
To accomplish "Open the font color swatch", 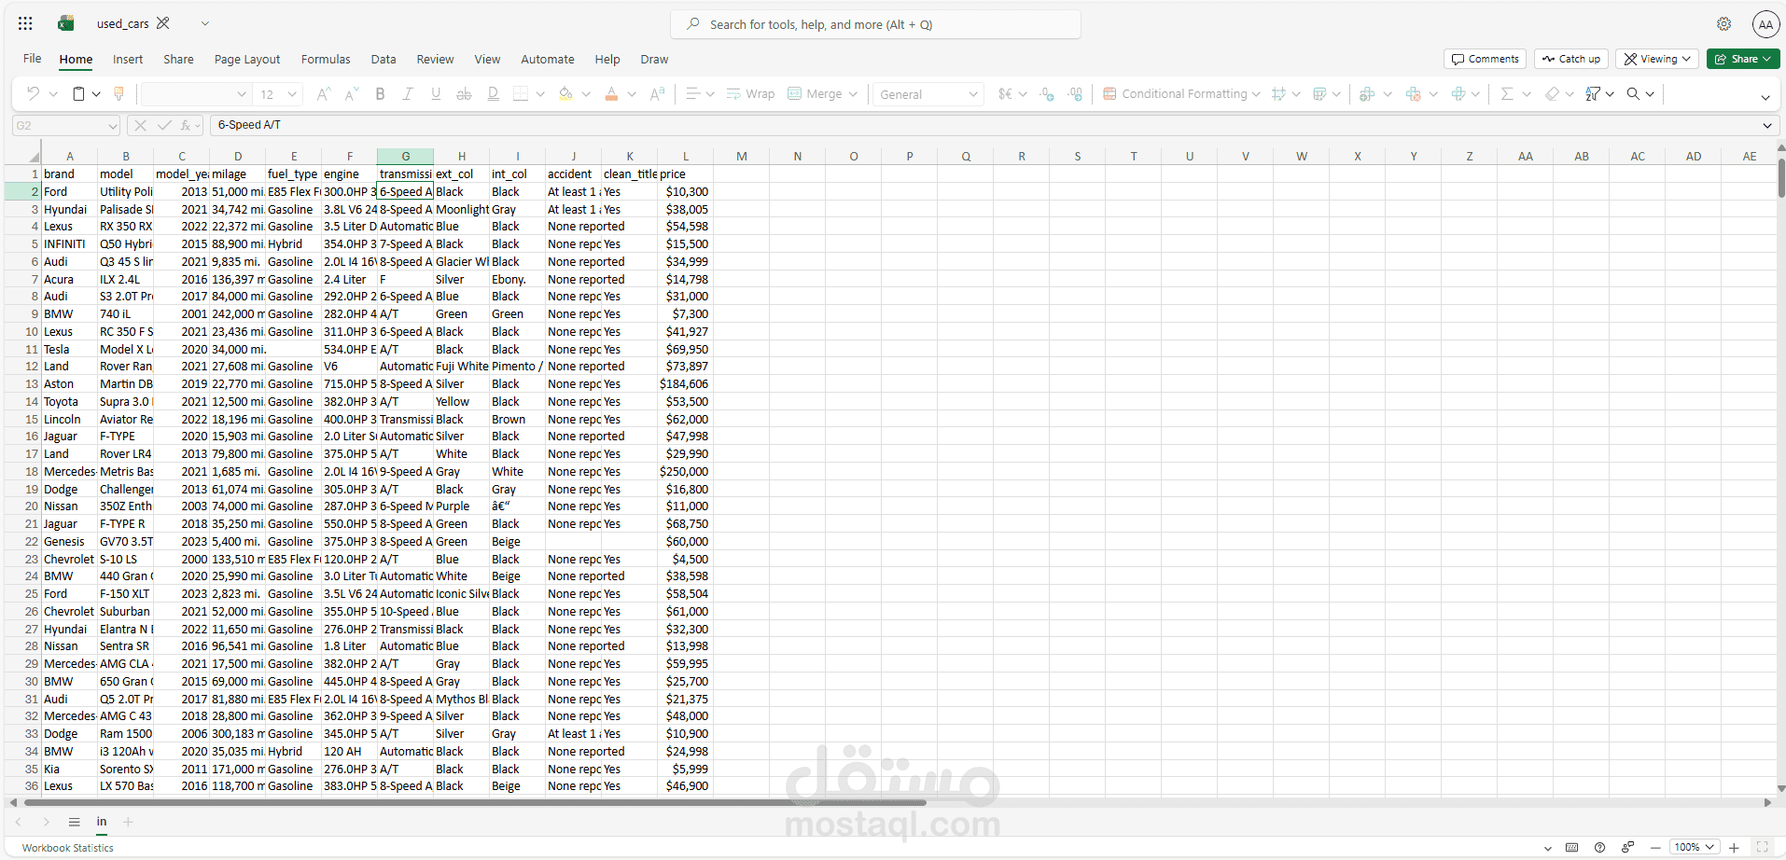I will 611,94.
